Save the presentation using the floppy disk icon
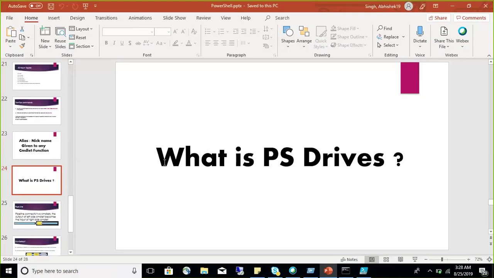 51,6
